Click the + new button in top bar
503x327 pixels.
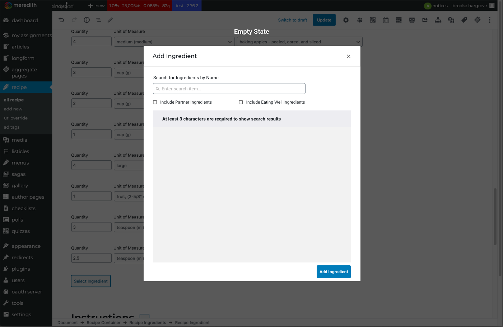pyautogui.click(x=97, y=6)
